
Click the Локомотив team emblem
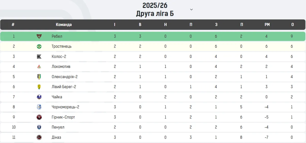[39, 67]
